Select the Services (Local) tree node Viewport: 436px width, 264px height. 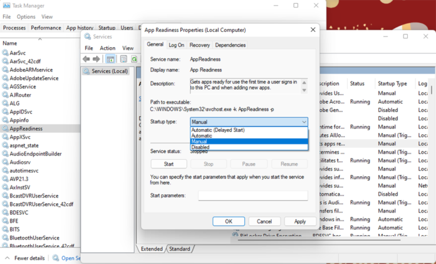click(109, 71)
